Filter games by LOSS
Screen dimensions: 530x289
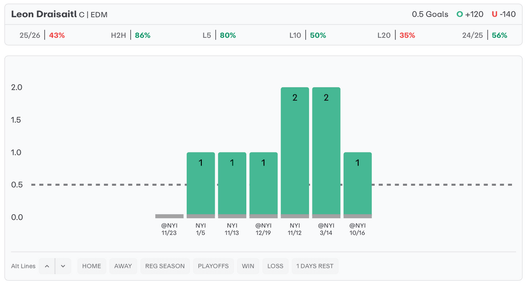(275, 266)
